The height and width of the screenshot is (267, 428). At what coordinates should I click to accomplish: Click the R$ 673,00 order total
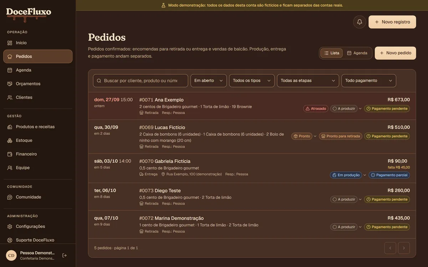click(x=399, y=100)
